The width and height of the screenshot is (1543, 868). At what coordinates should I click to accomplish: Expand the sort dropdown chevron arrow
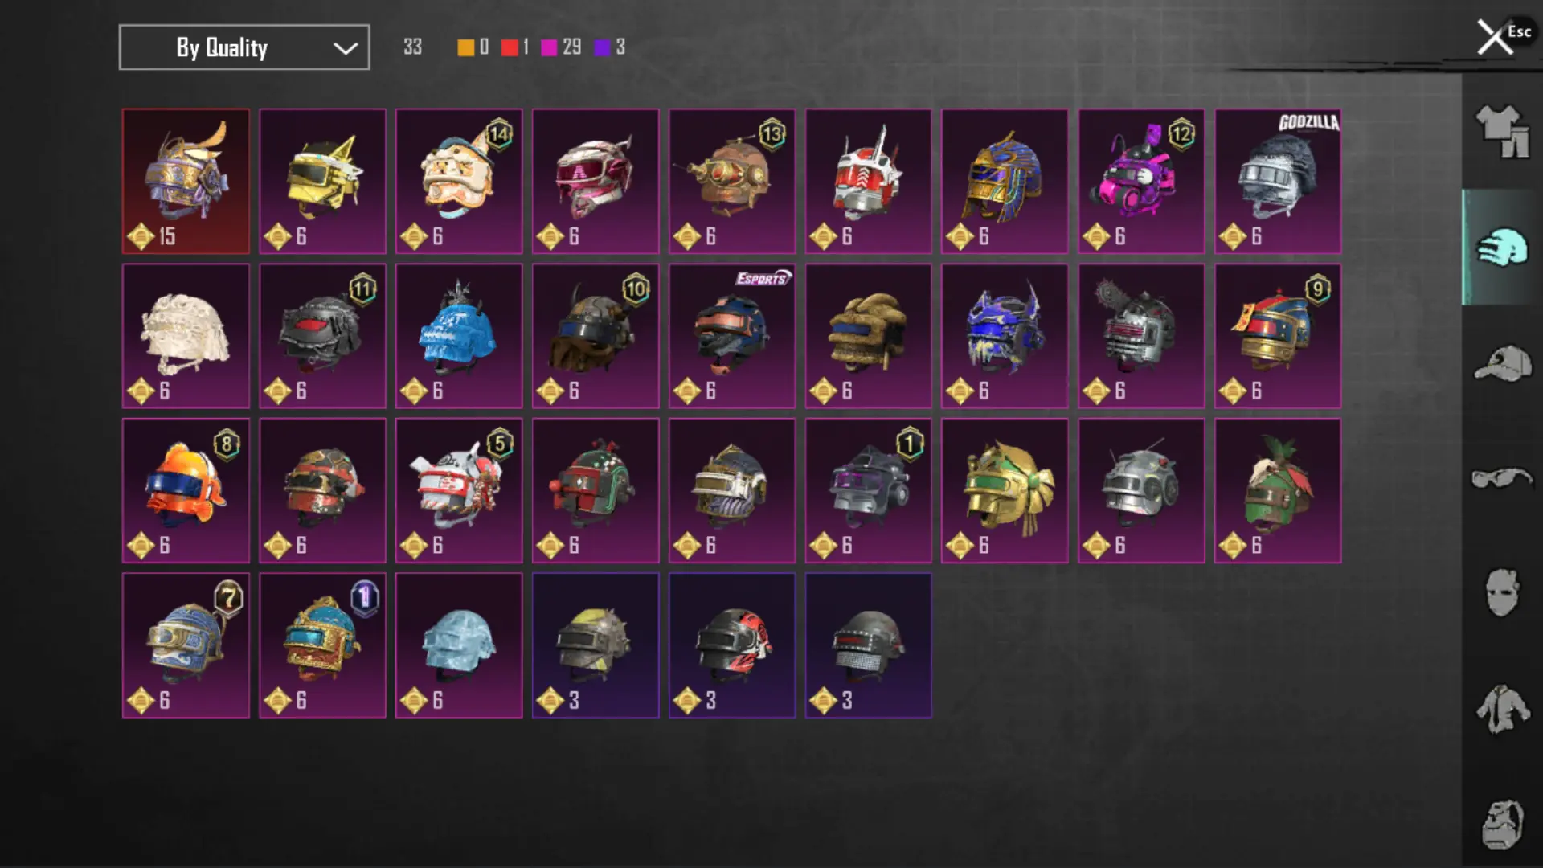[x=346, y=48]
